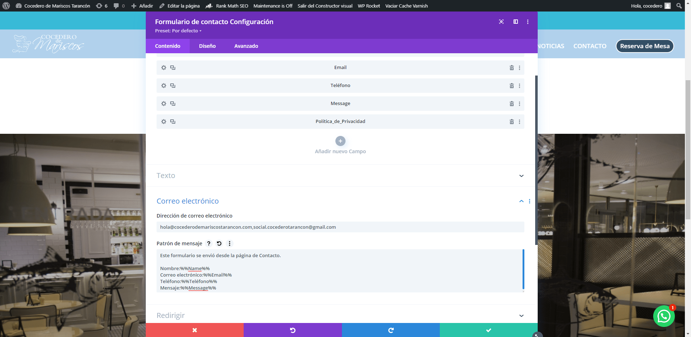Delete the Política_de_Privacidad field
This screenshot has height=337, width=691.
tap(511, 122)
